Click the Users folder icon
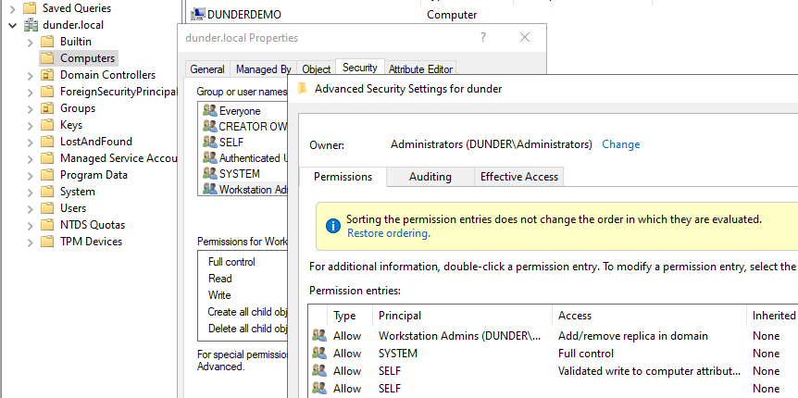Image resolution: width=798 pixels, height=398 pixels. click(x=47, y=208)
